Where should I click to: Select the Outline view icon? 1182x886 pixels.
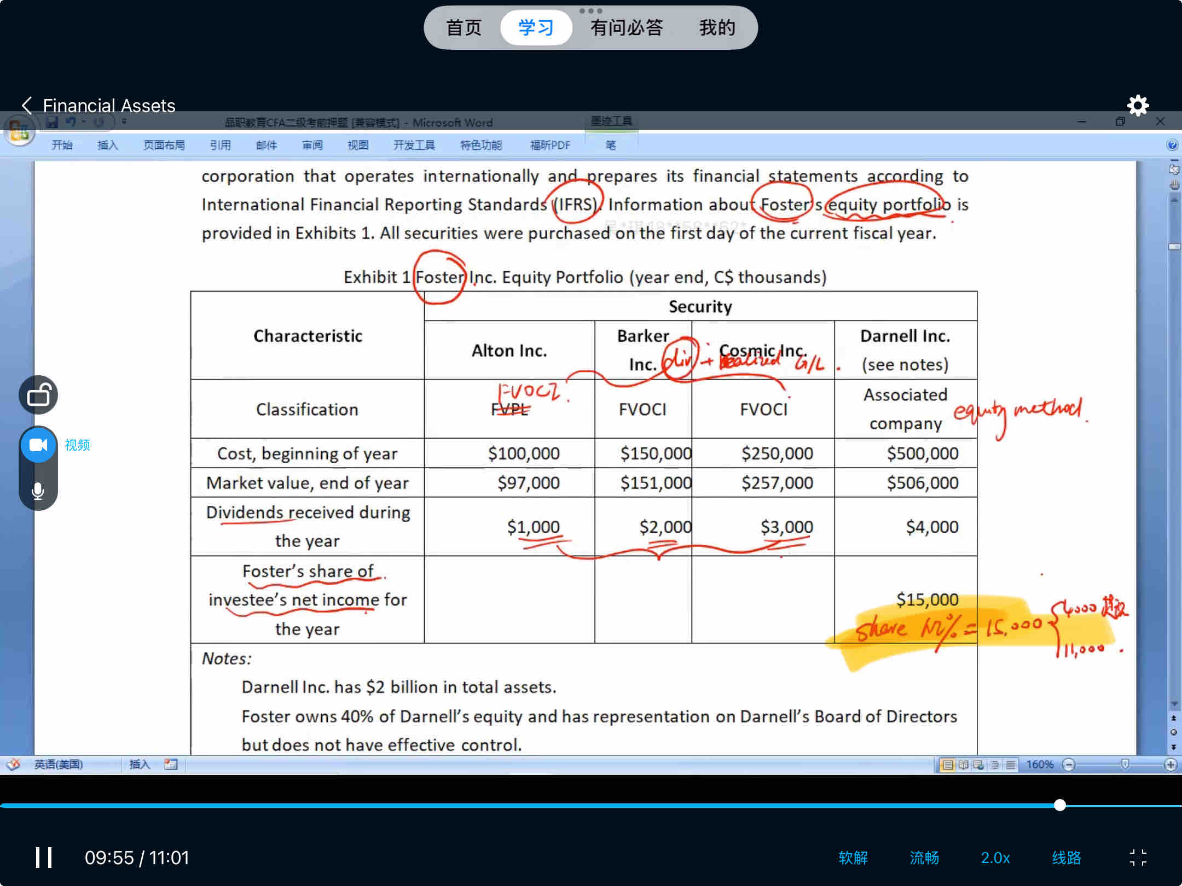coord(994,765)
